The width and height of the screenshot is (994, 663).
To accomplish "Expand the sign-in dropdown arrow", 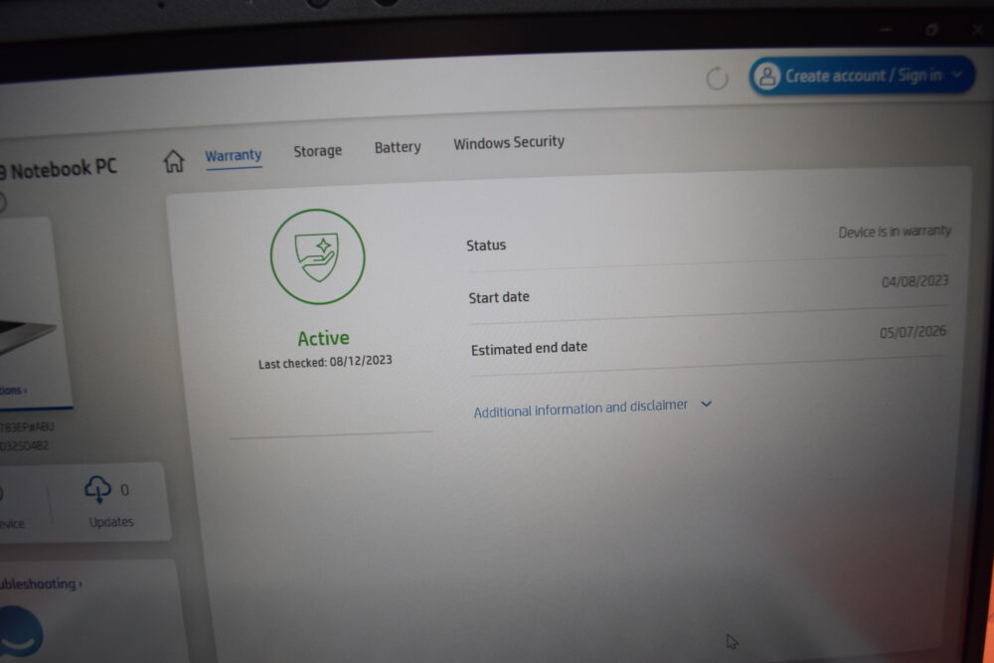I will (x=957, y=75).
